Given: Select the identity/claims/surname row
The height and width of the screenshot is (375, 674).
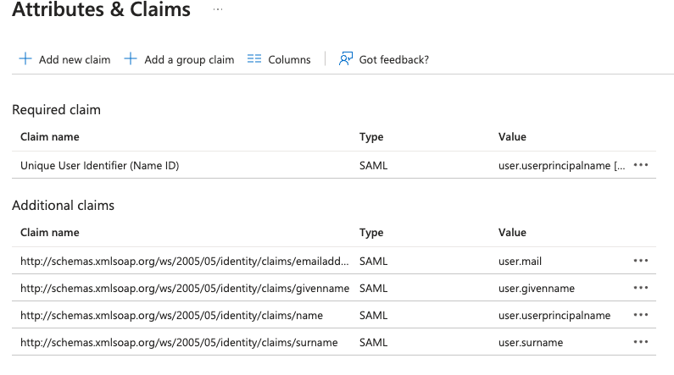Looking at the screenshot, I should (334, 342).
